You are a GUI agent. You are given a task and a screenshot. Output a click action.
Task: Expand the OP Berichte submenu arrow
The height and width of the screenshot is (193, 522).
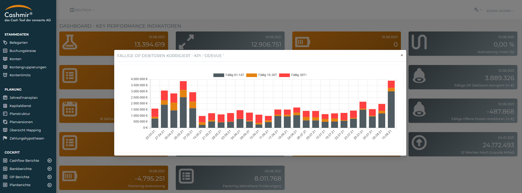click(50, 177)
